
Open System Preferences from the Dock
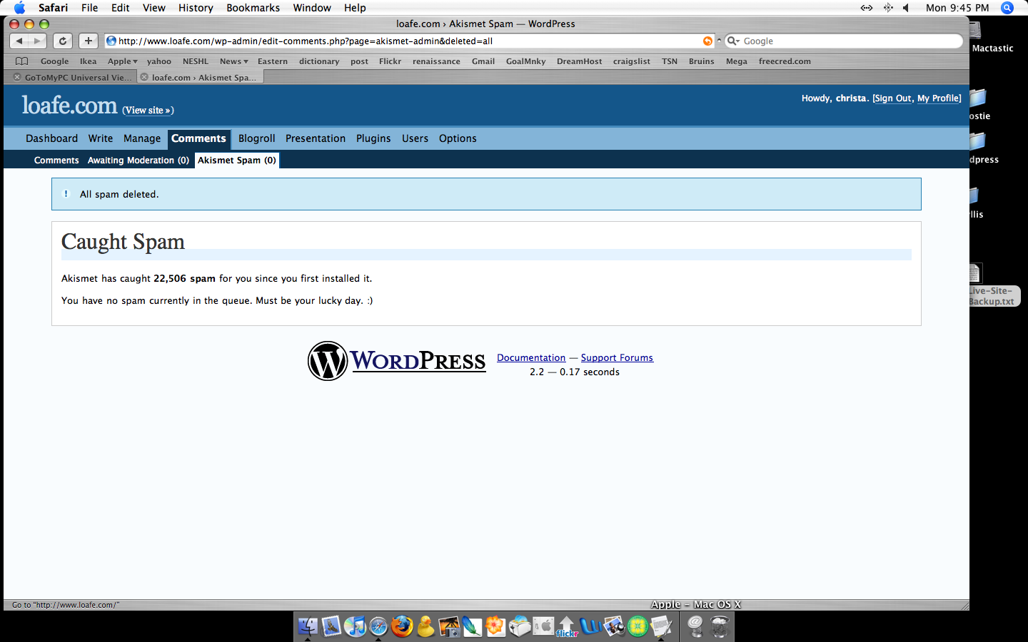(543, 626)
